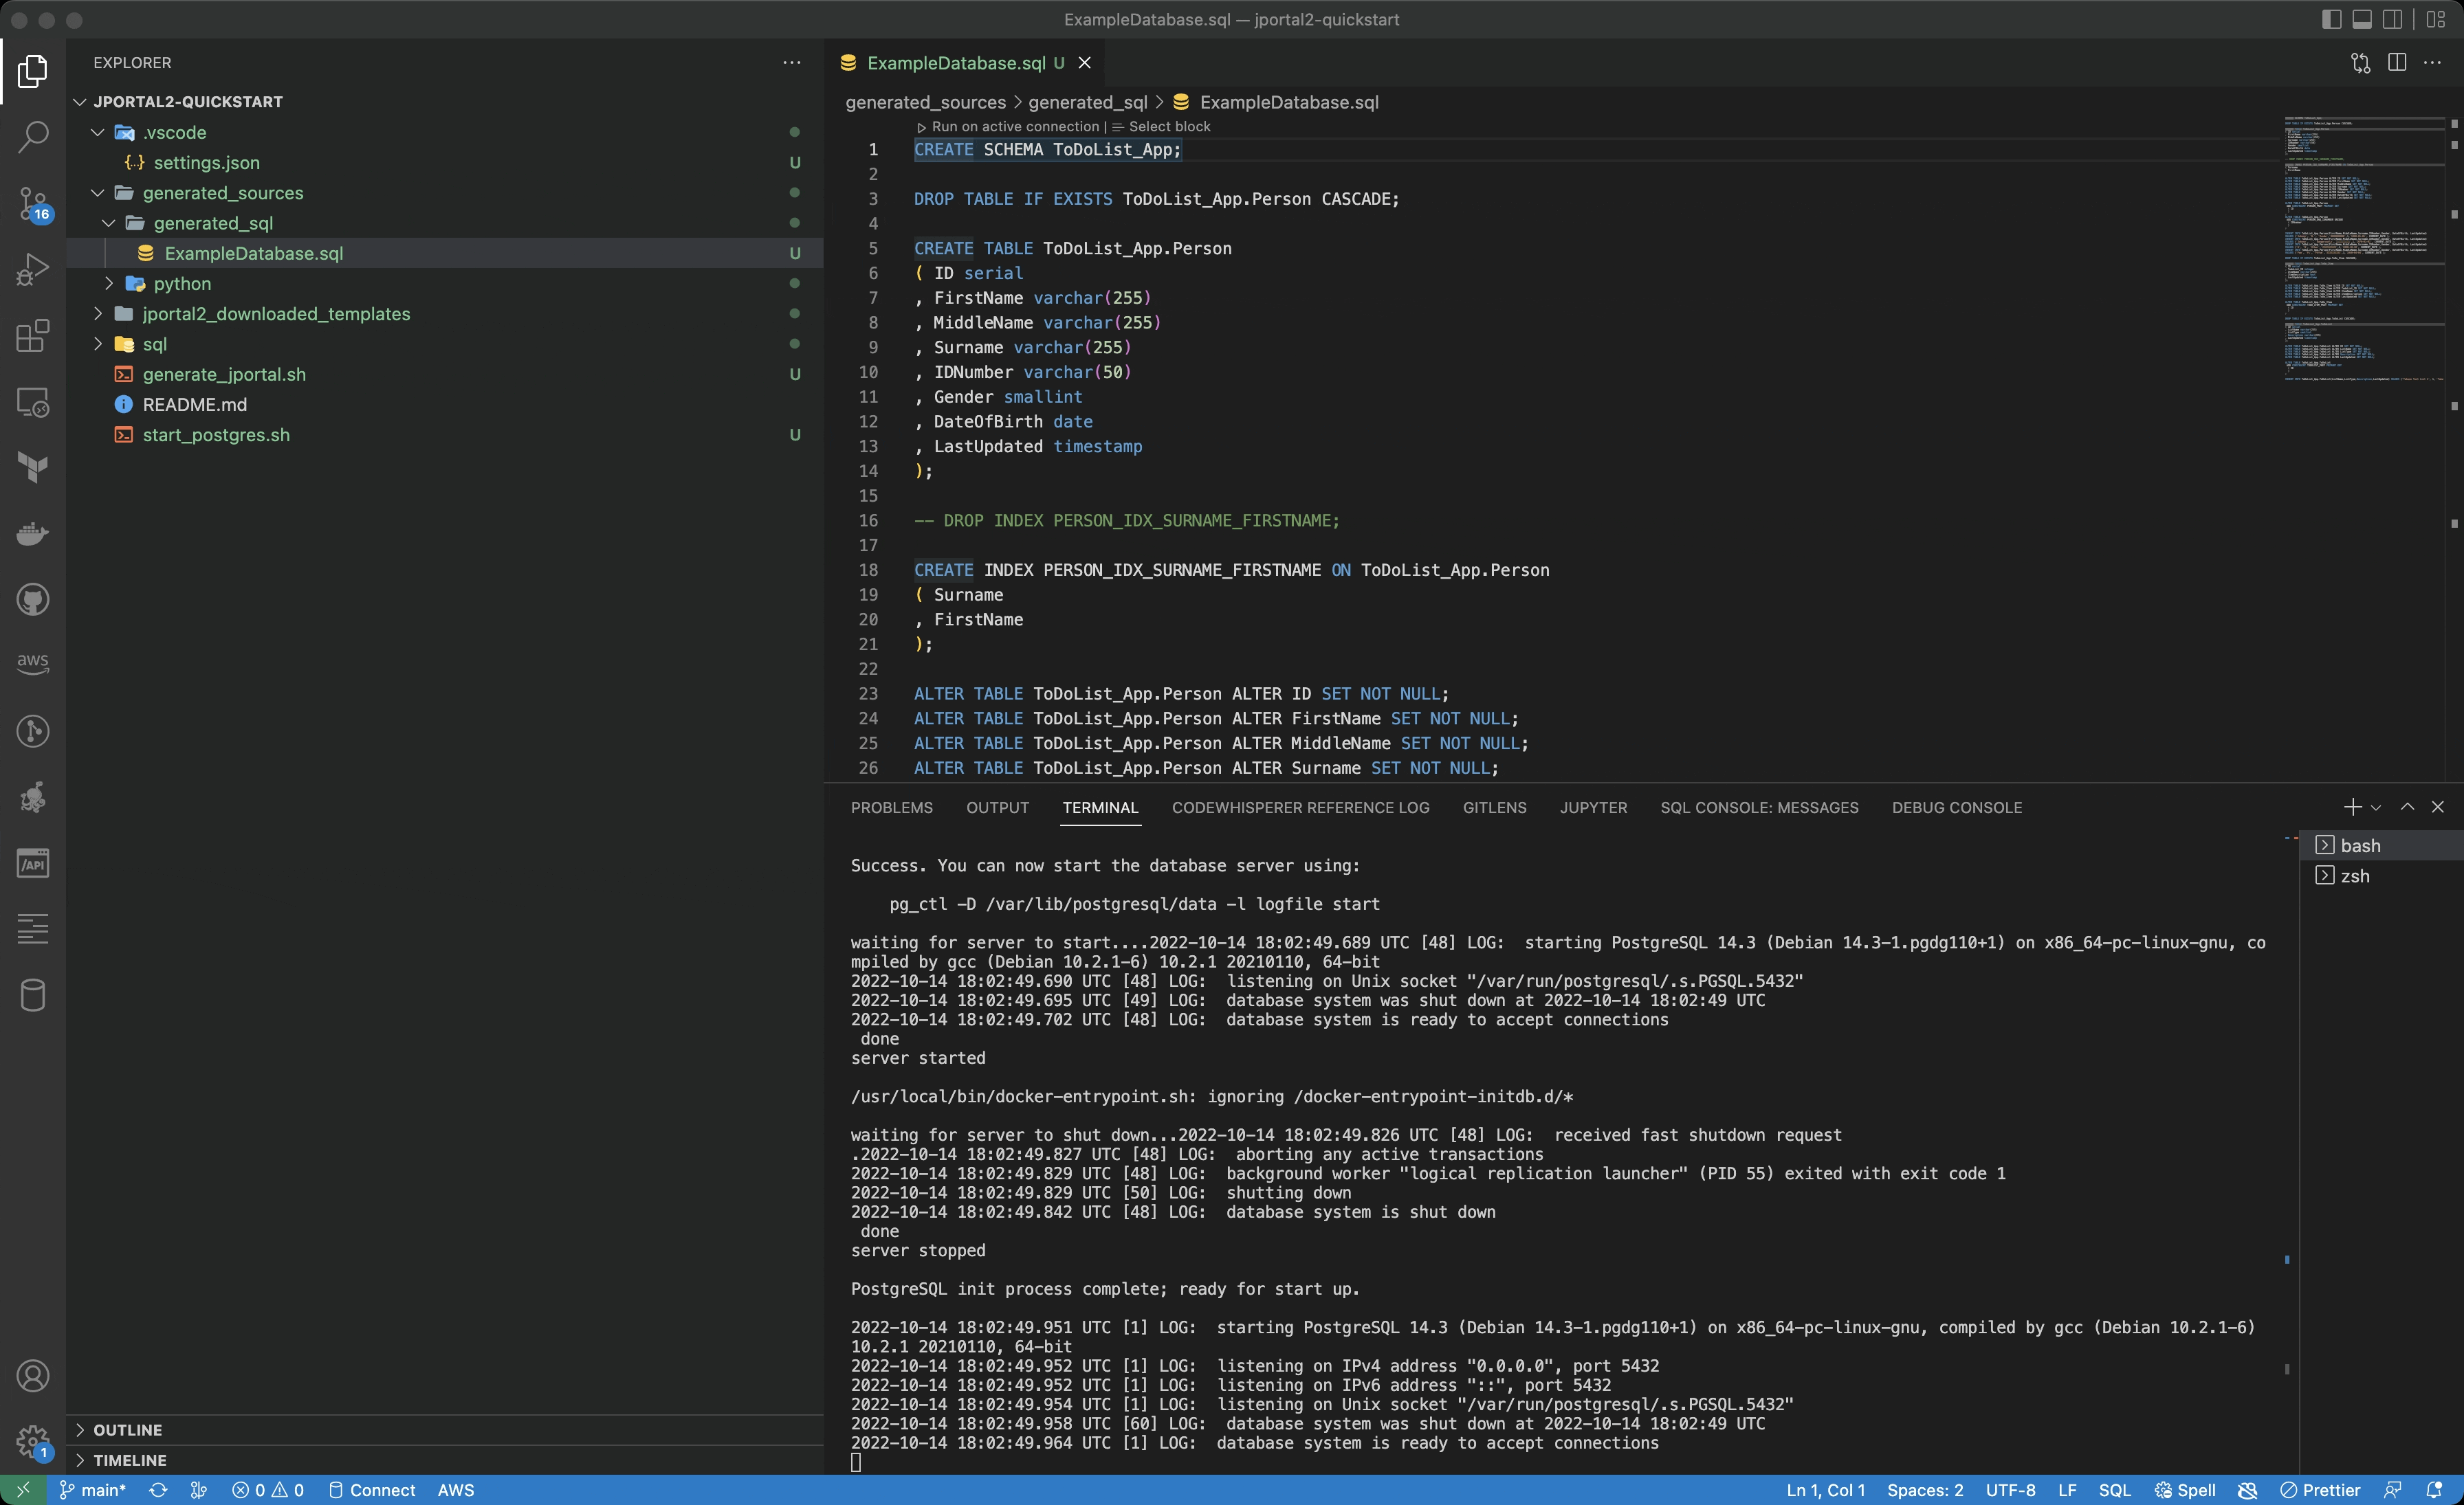The width and height of the screenshot is (2464, 1505).
Task: Switch to SQL CONSOLE: MESSAGES tab
Action: pos(1759,807)
